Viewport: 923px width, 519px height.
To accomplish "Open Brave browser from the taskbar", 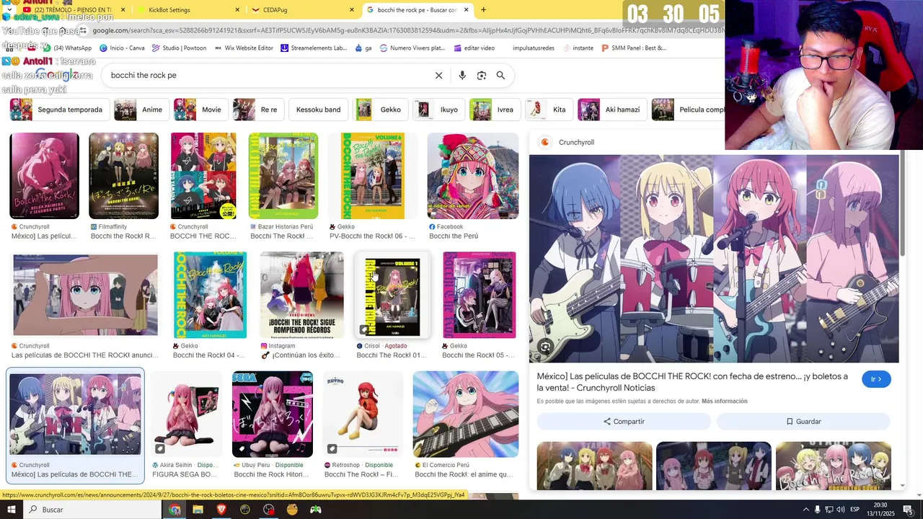I will pyautogui.click(x=221, y=510).
